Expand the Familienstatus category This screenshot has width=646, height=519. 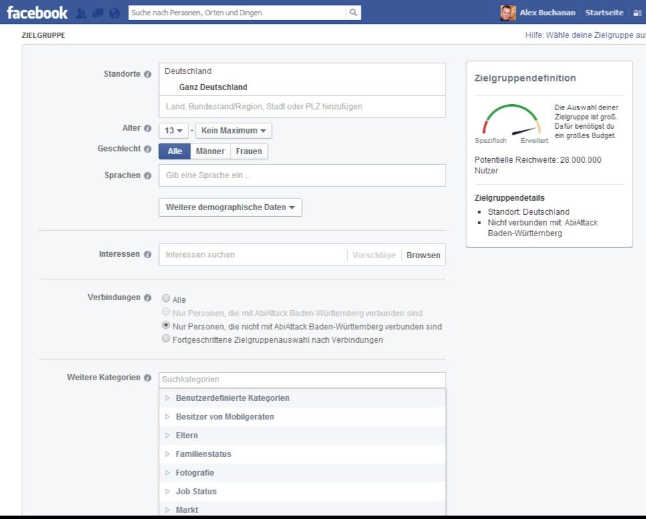[203, 454]
